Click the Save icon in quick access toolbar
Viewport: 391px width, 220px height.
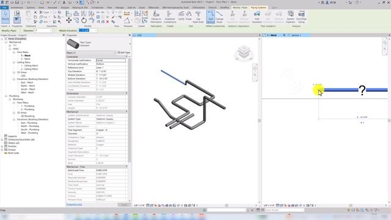17,2
